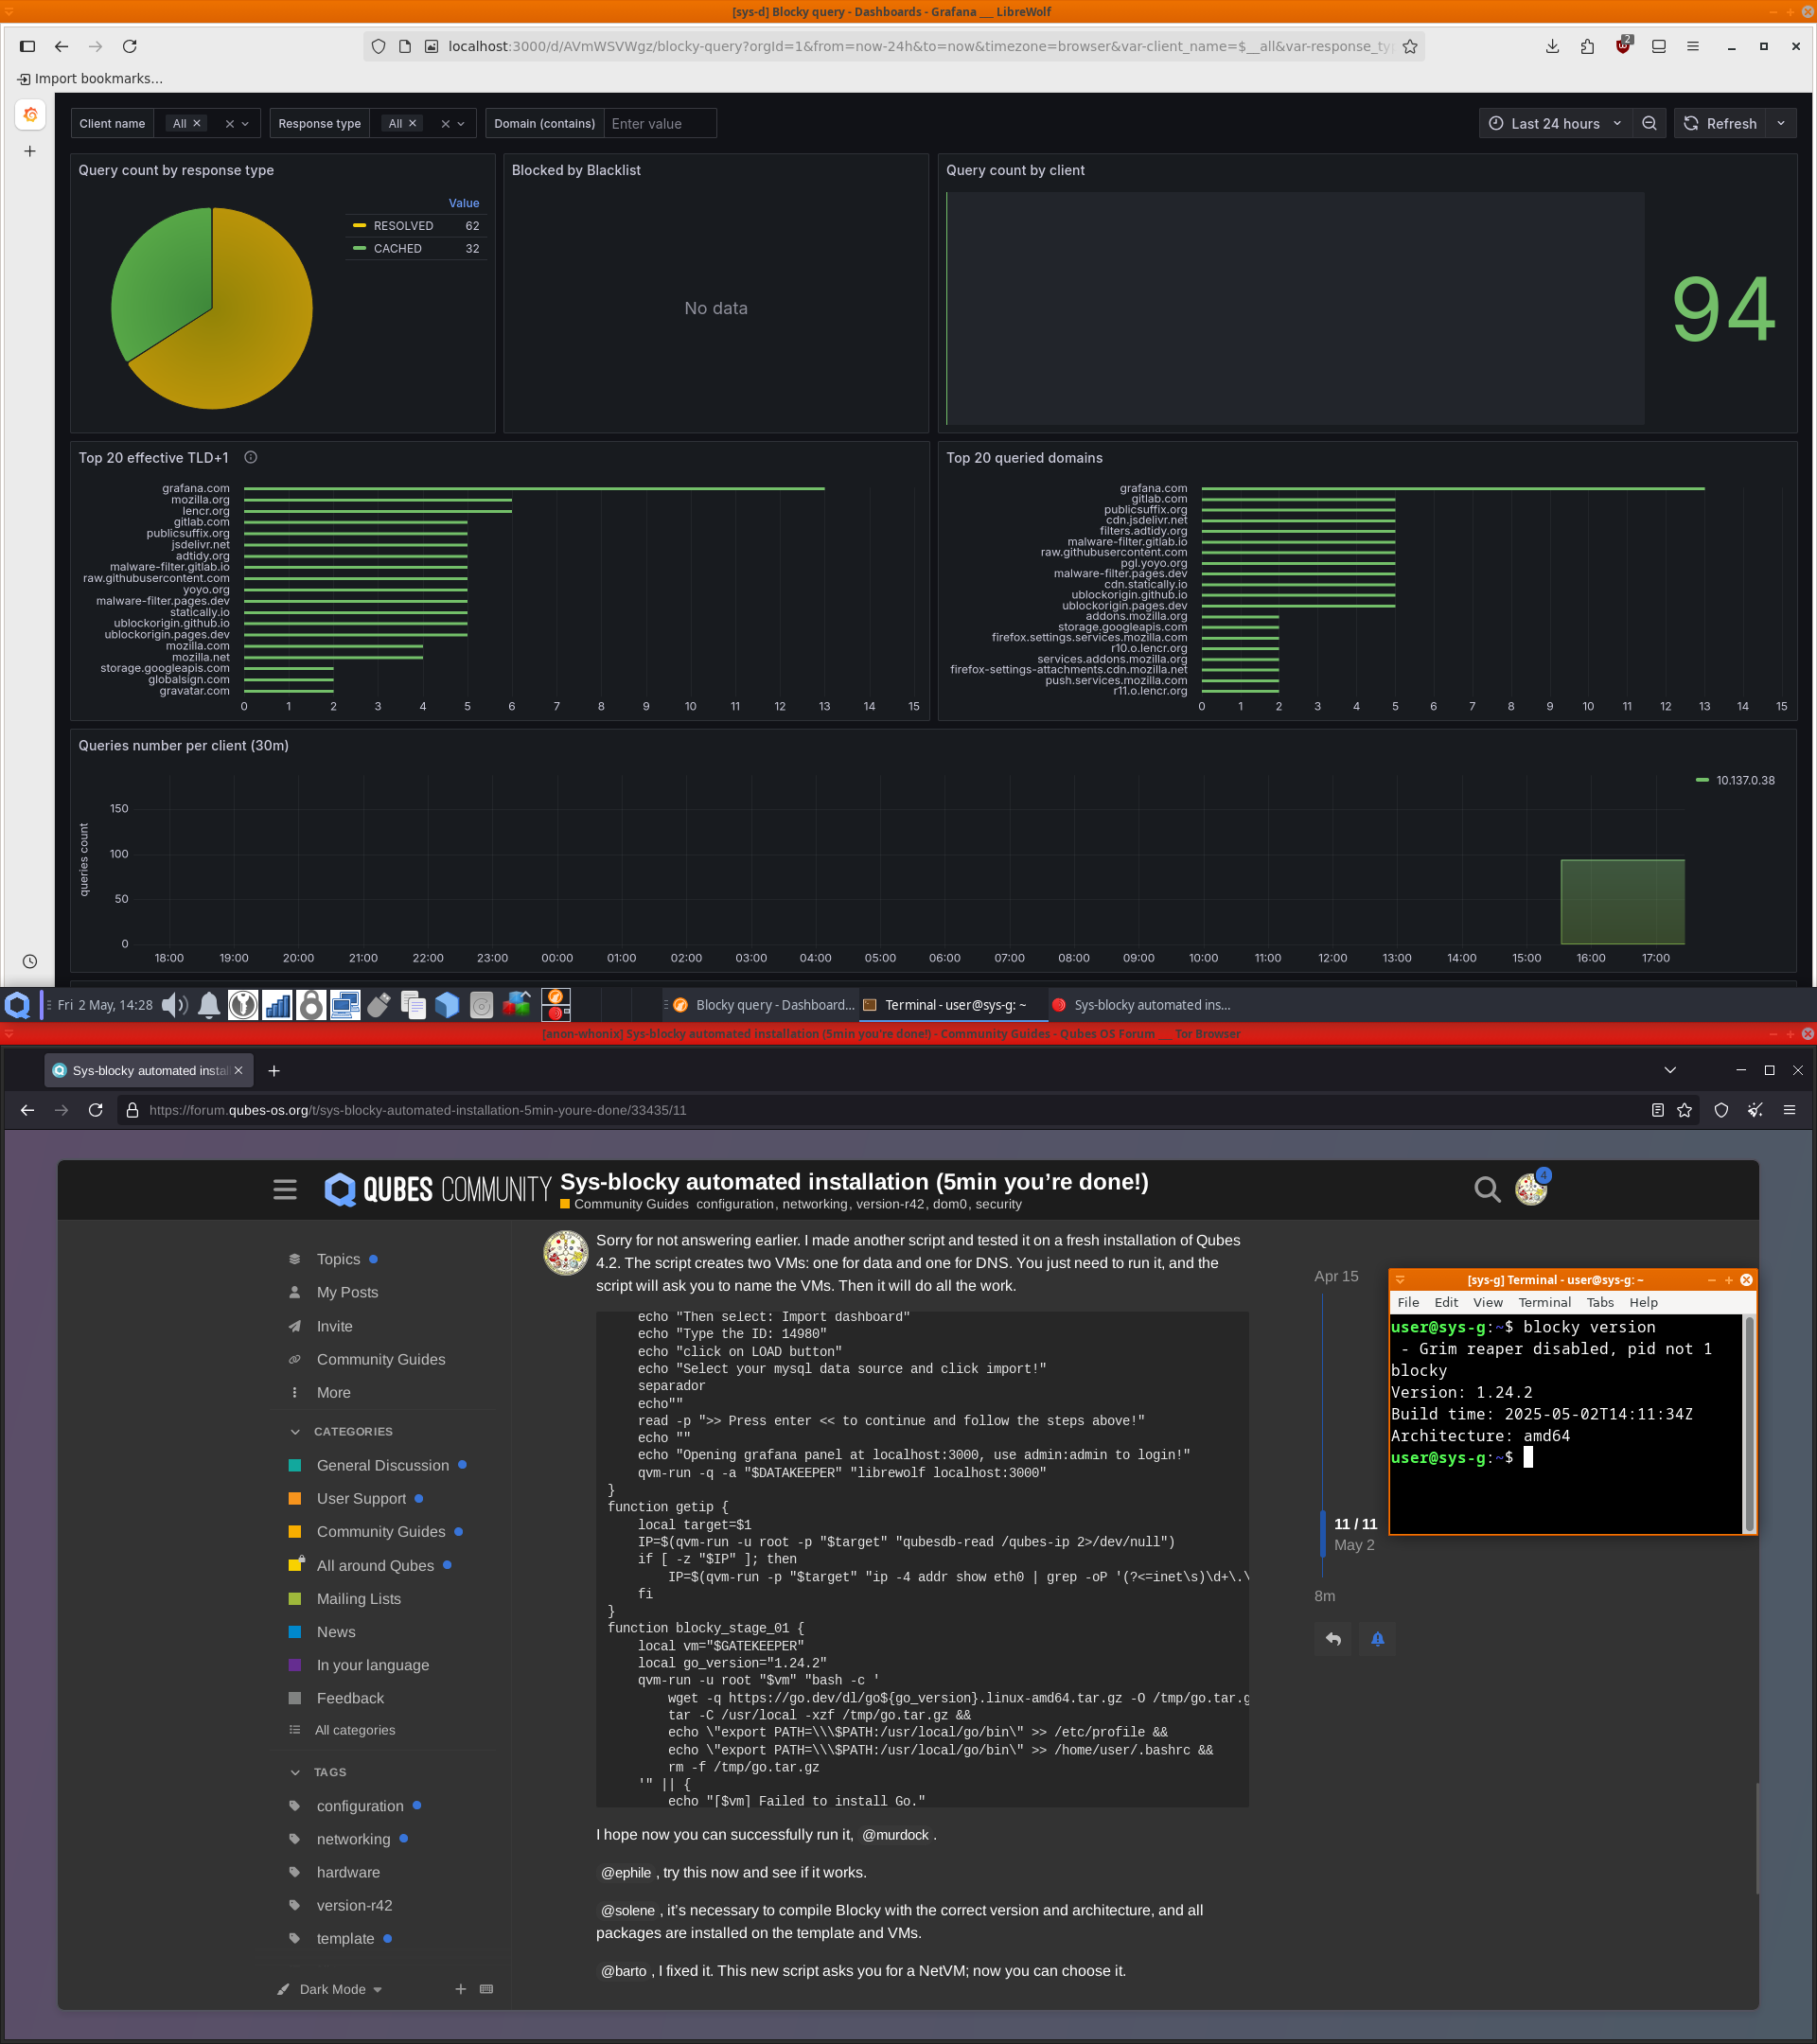Open the networking tag in sidebar
Screen dimensions: 1817x2044
coord(353,1839)
